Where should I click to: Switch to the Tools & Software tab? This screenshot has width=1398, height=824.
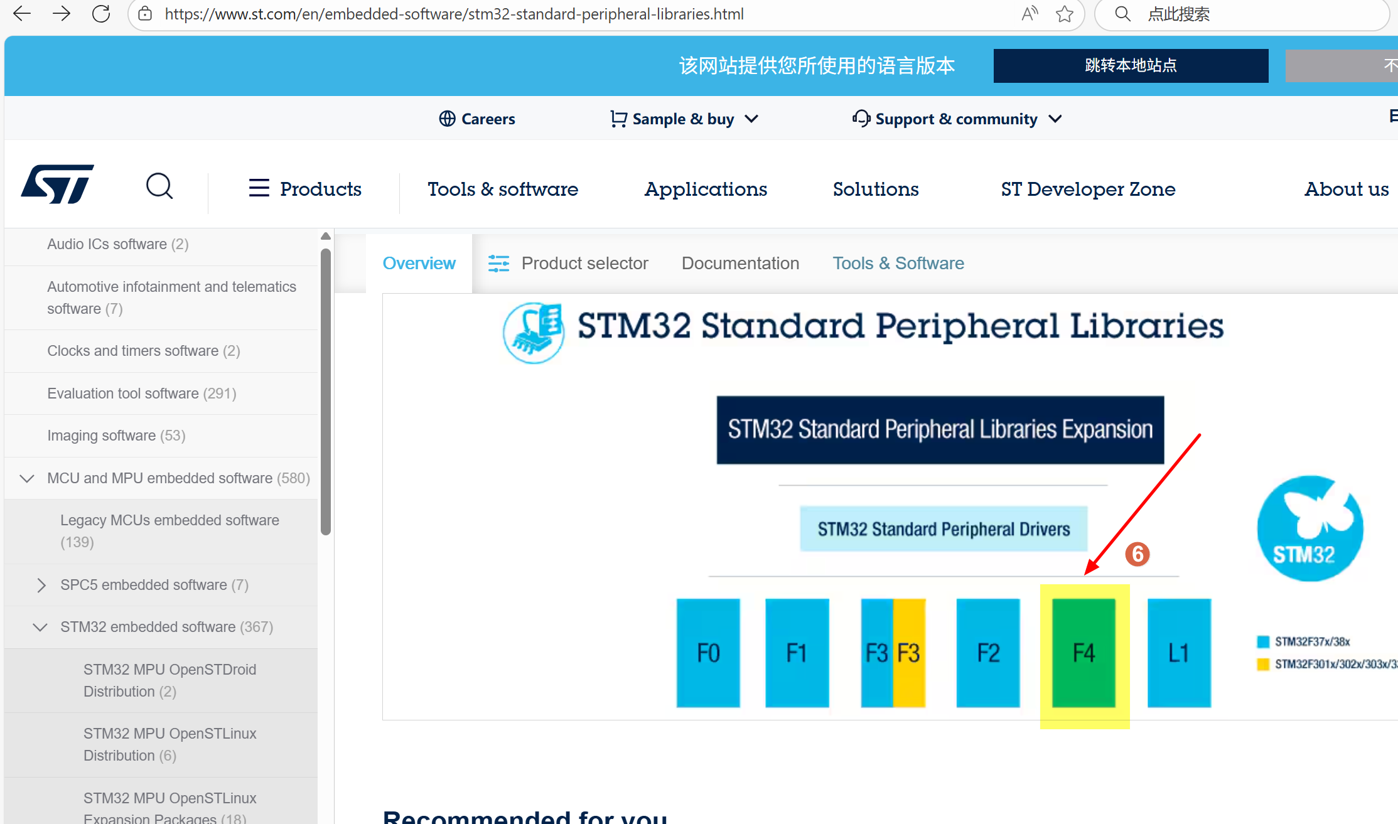coord(898,264)
